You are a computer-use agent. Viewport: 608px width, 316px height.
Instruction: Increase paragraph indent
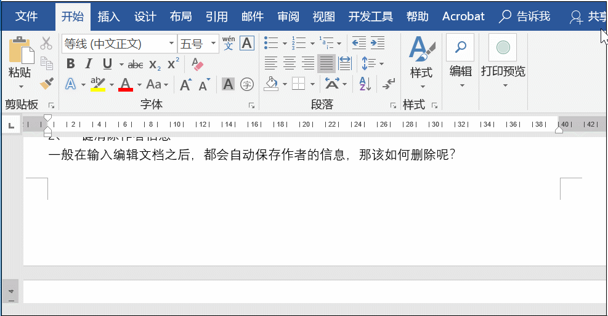[x=377, y=43]
